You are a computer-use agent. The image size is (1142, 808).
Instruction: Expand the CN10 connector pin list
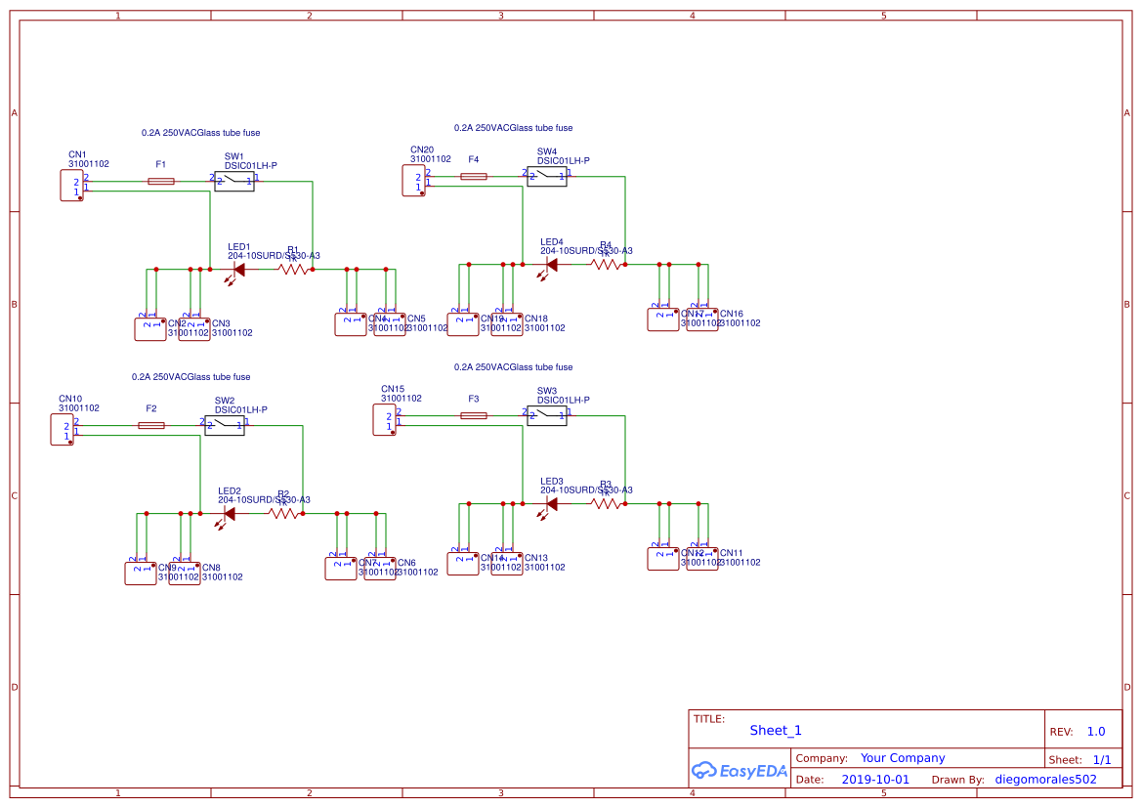(x=63, y=430)
